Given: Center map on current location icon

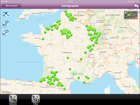Looking at the screenshot, I should click(6, 14).
